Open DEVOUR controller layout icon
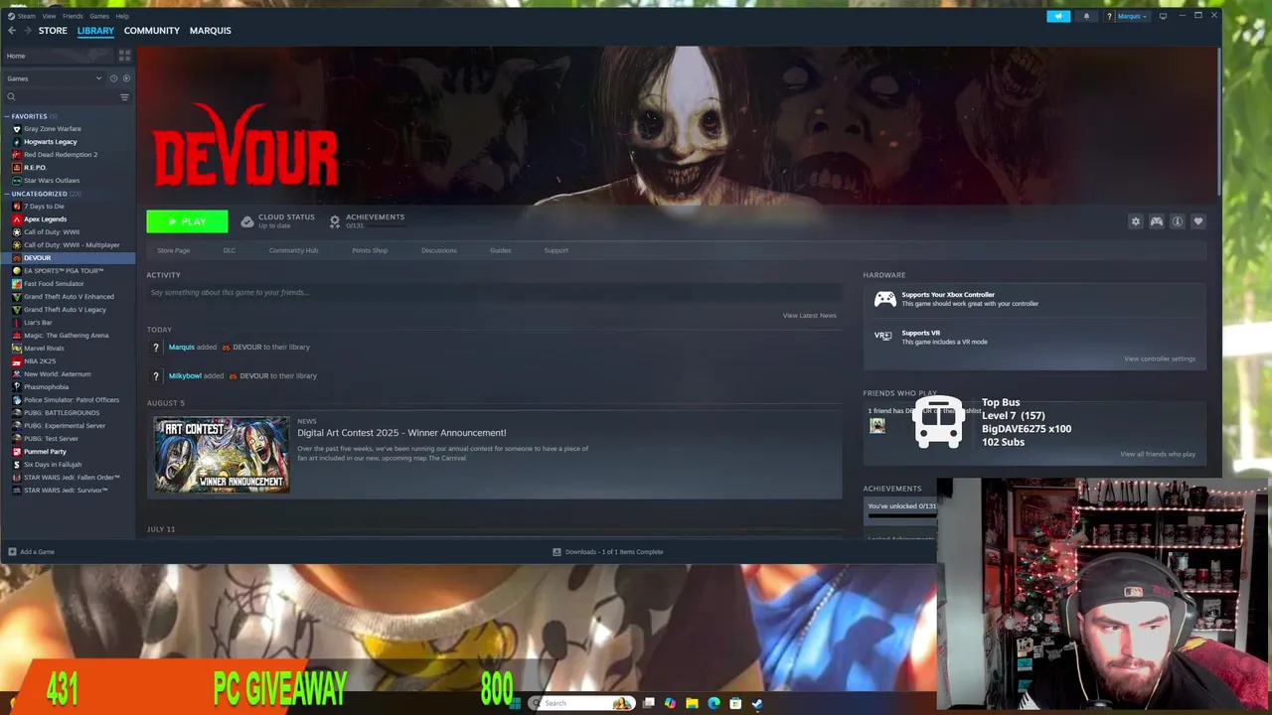The height and width of the screenshot is (715, 1272). pyautogui.click(x=1157, y=221)
